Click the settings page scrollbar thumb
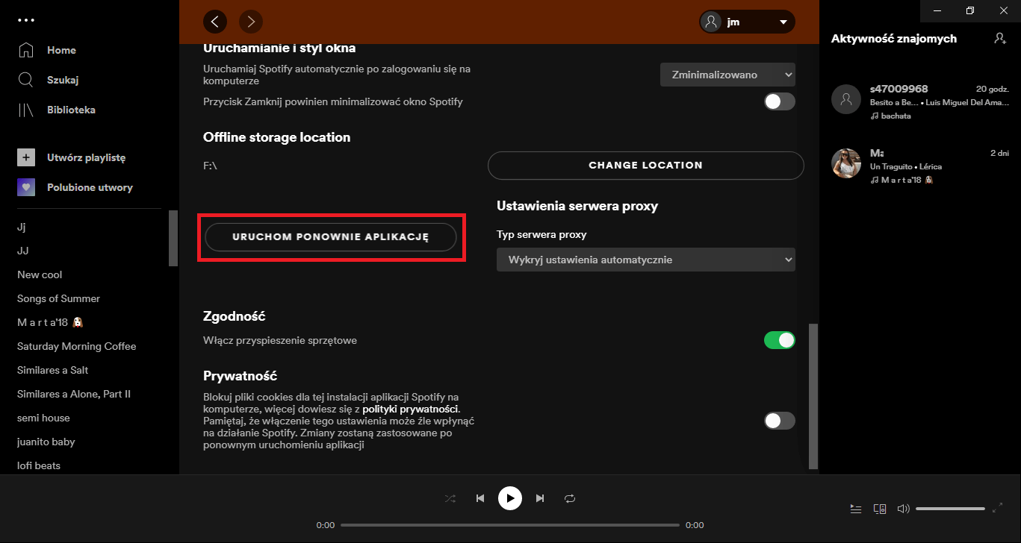 (814, 396)
